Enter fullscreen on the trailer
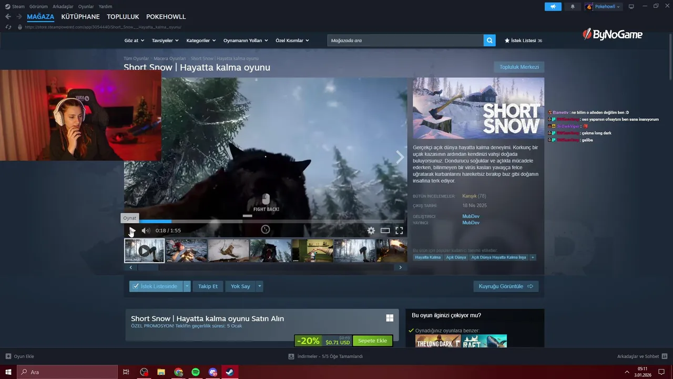673x379 pixels. 399,231
